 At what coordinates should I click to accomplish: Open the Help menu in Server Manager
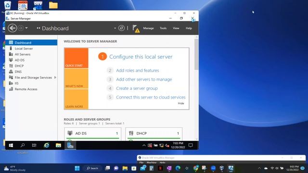pyautogui.click(x=189, y=28)
